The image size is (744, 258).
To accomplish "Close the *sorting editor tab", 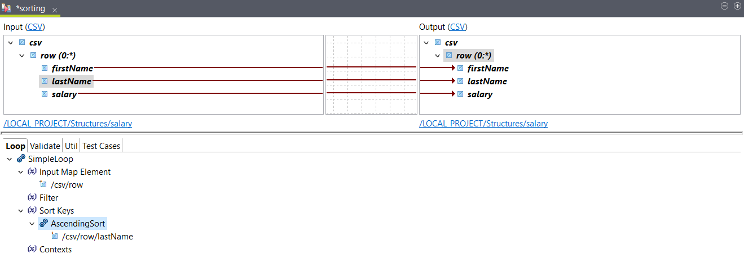I will coord(55,10).
